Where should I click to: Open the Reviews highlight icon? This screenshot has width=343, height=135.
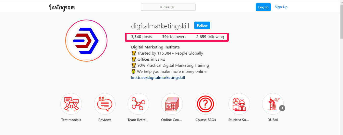point(105,104)
